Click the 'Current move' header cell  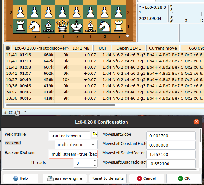(x=163, y=48)
